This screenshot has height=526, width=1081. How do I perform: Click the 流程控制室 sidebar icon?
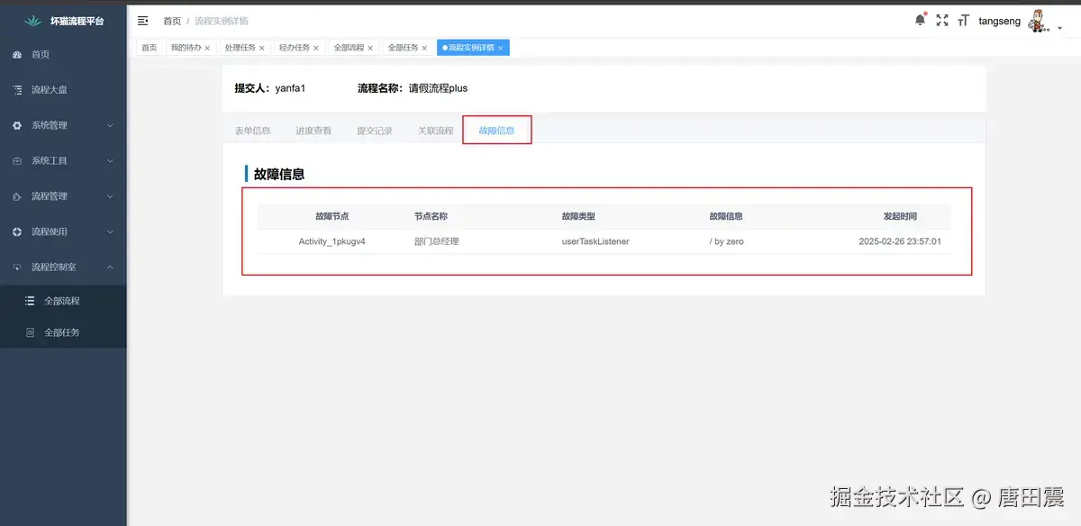click(x=17, y=268)
